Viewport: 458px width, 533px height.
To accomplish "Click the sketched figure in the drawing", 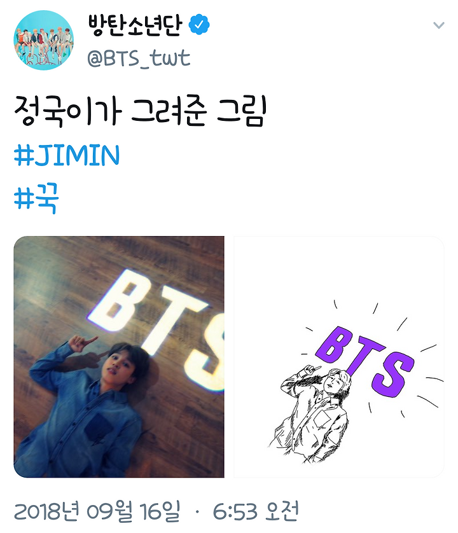I will click(310, 414).
